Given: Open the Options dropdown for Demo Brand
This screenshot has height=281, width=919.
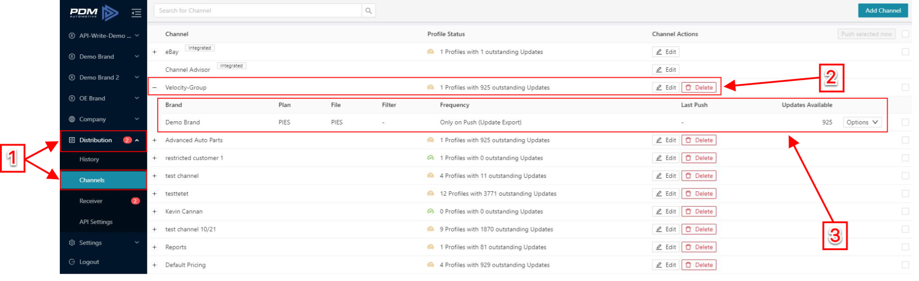Looking at the screenshot, I should [862, 122].
